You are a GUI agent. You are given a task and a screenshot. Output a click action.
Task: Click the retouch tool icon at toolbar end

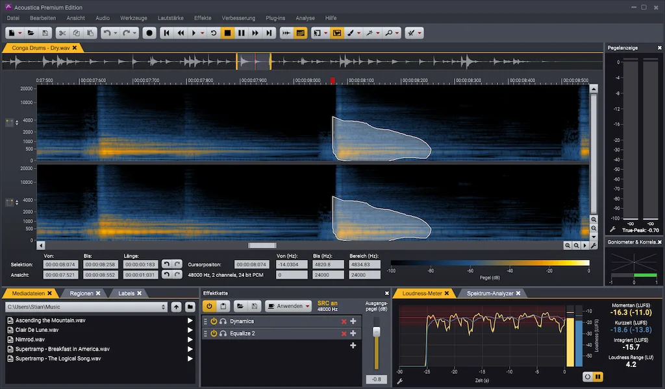pos(411,33)
